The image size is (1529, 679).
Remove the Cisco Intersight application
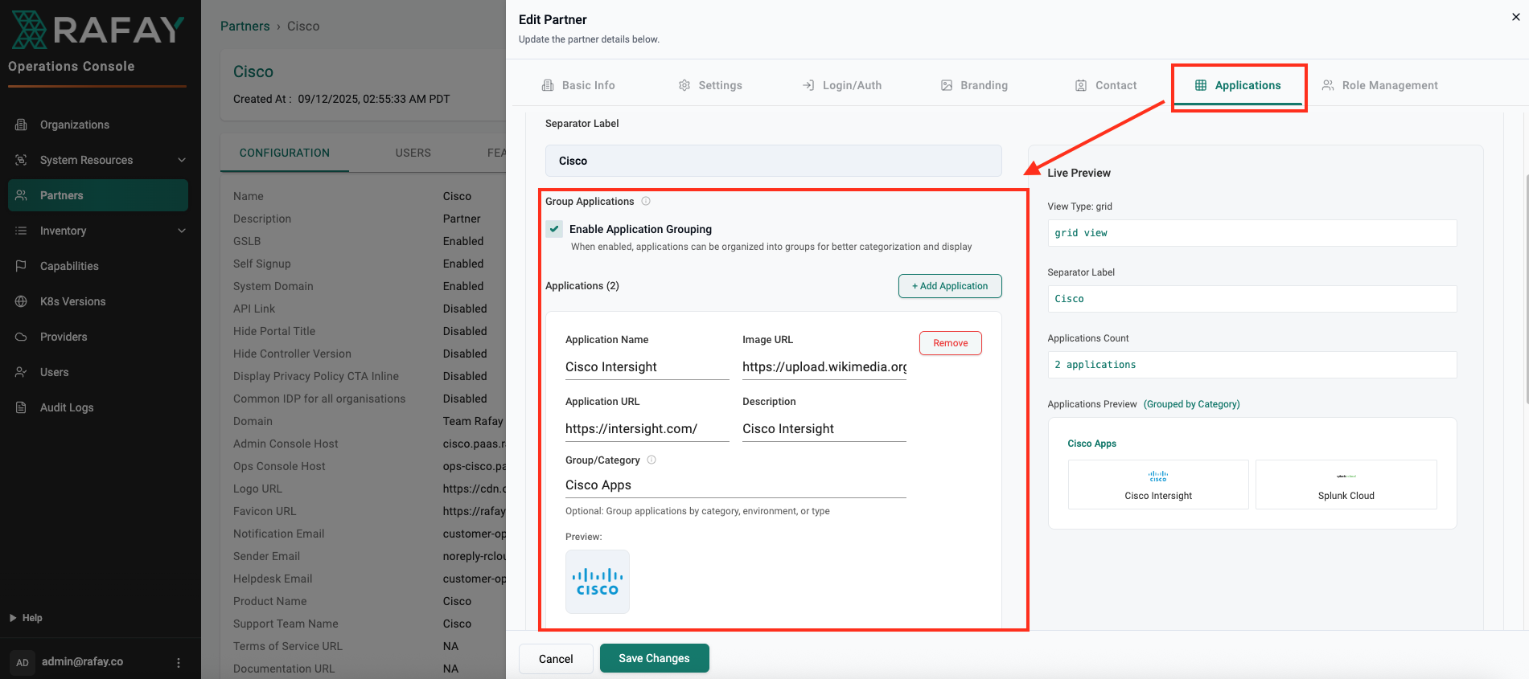tap(950, 343)
